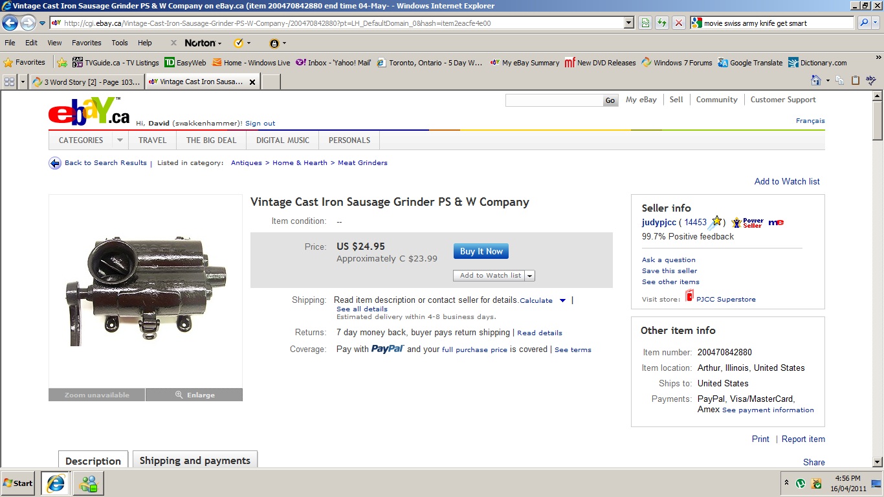Open seller judypjcc profile link
Screen dimensions: 884x497
pyautogui.click(x=659, y=222)
